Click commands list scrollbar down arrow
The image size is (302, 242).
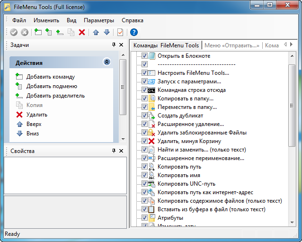[x=292, y=223]
